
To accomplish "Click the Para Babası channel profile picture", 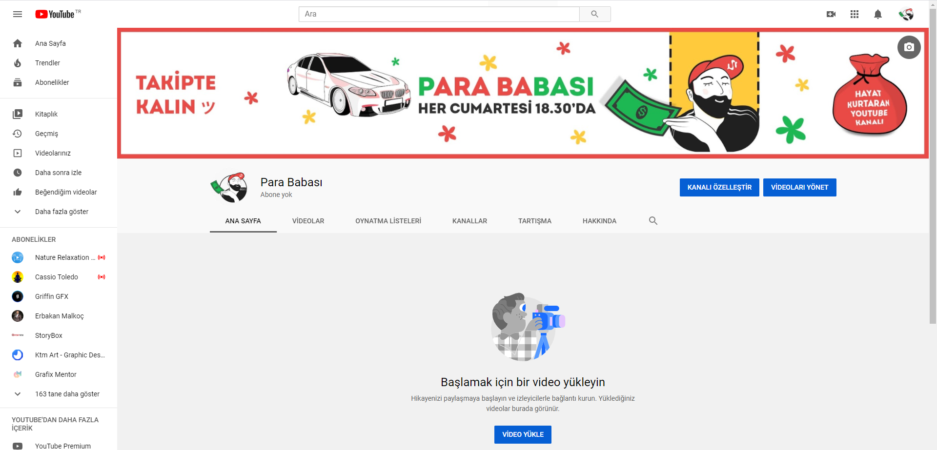I will point(229,187).
